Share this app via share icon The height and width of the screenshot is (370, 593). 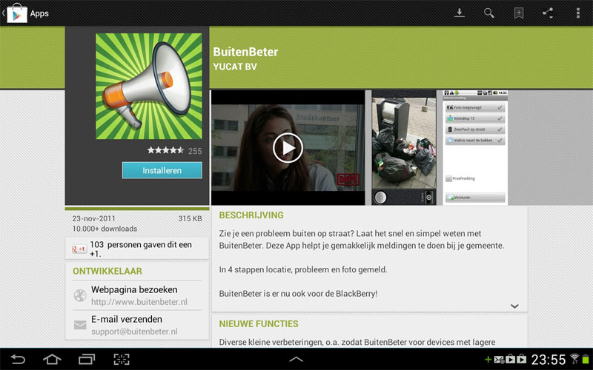[548, 13]
